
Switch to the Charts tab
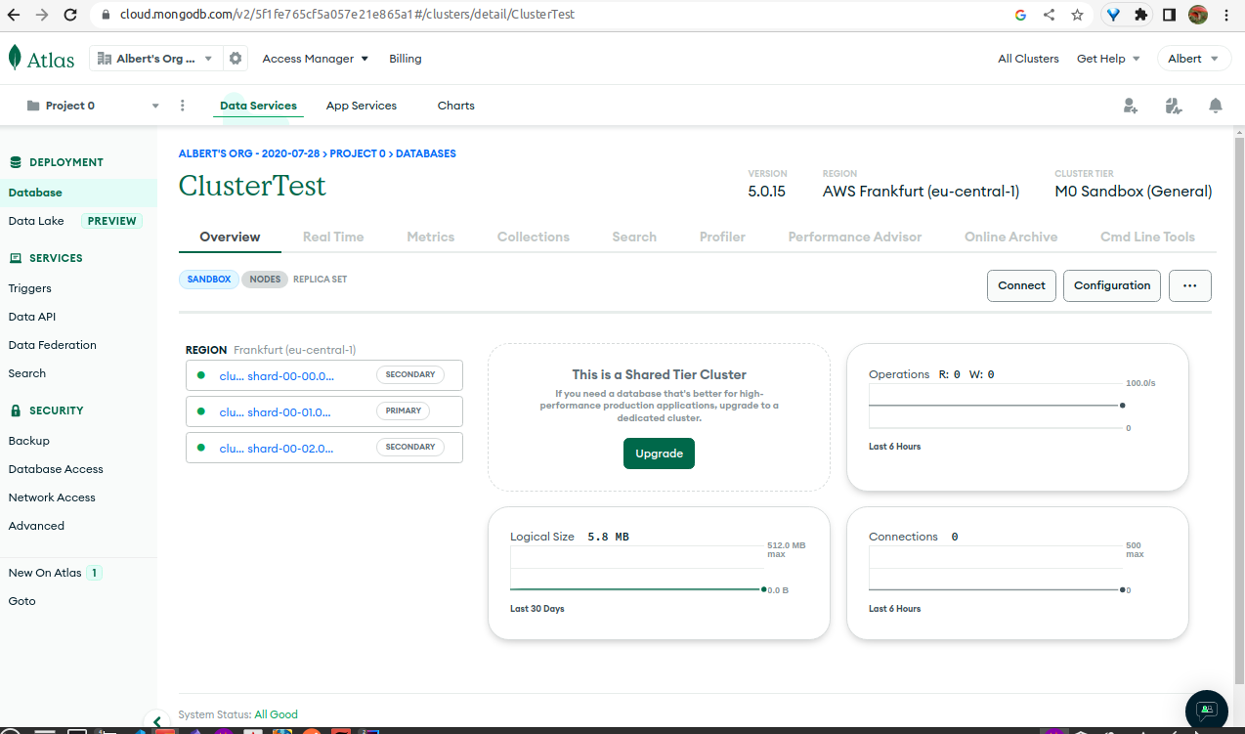(x=456, y=106)
